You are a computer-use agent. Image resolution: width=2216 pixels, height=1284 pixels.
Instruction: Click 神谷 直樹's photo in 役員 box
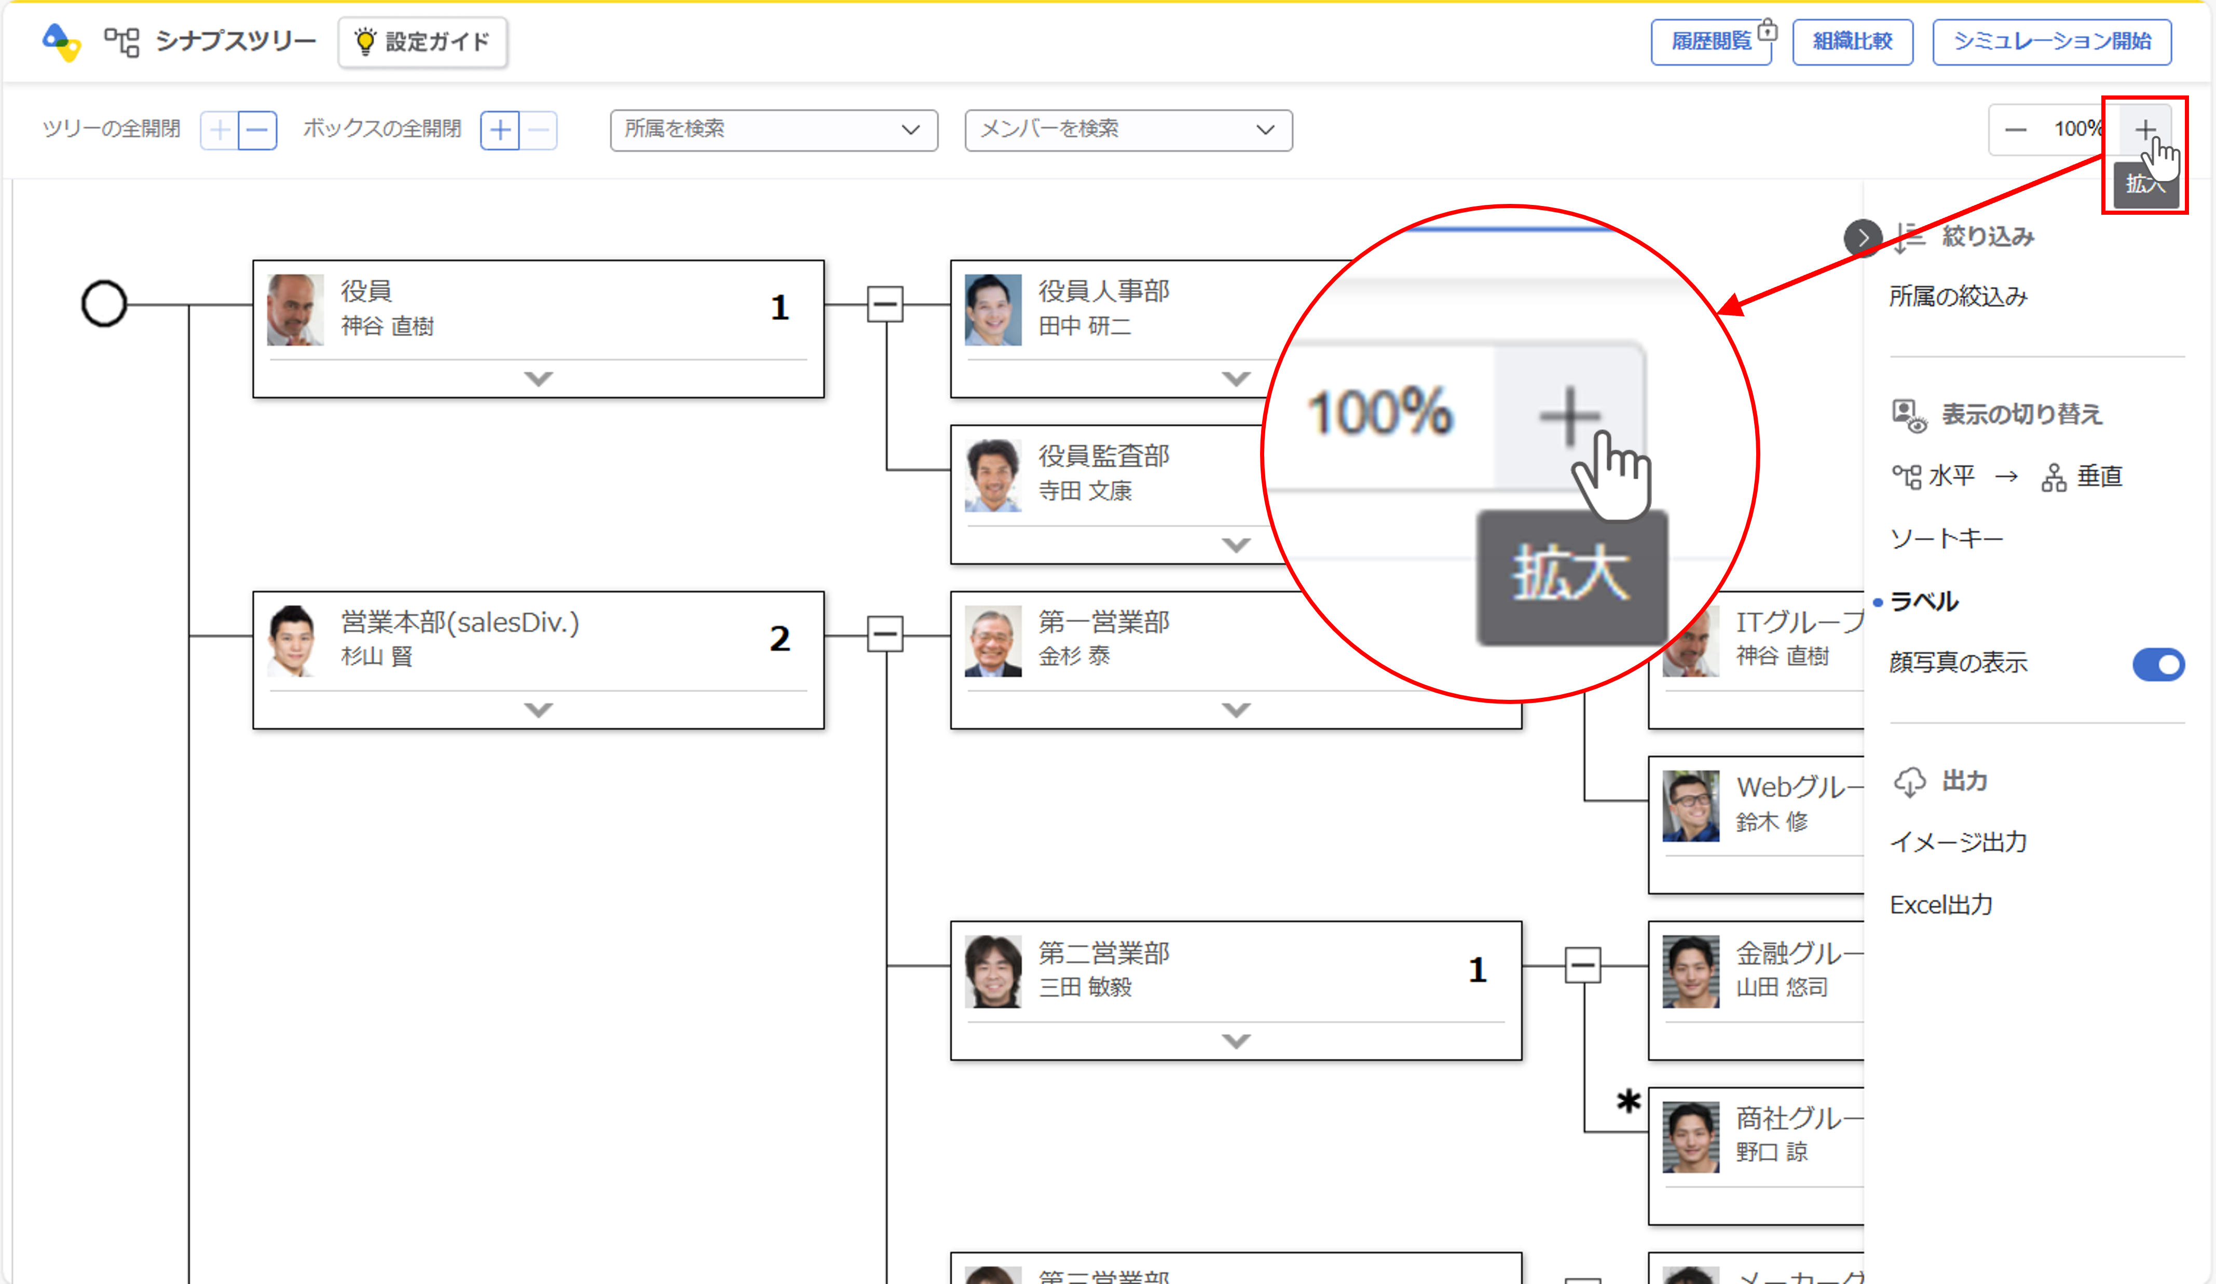(x=295, y=309)
